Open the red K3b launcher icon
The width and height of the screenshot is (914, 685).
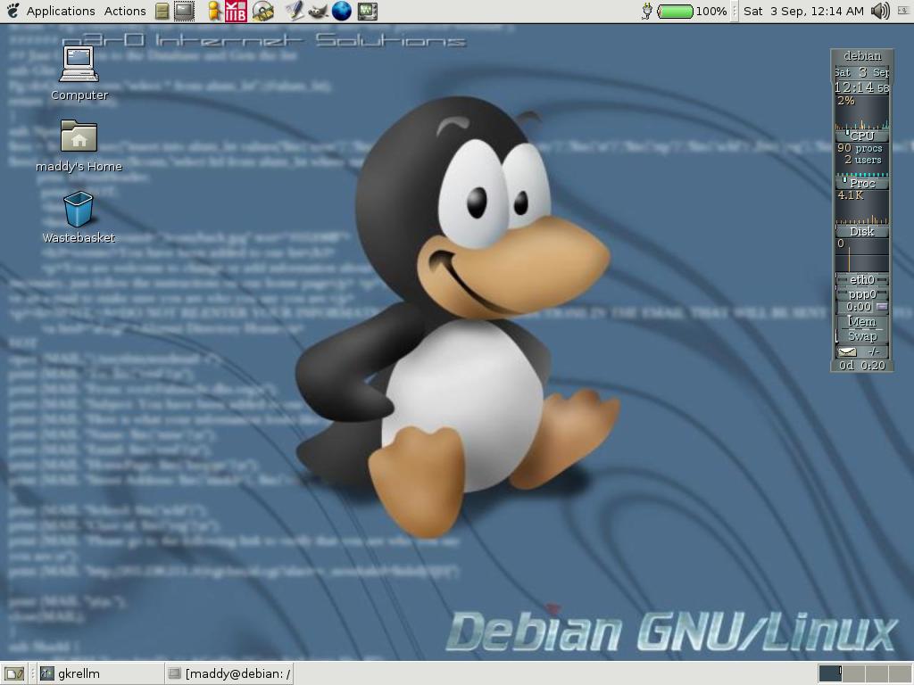[x=236, y=11]
